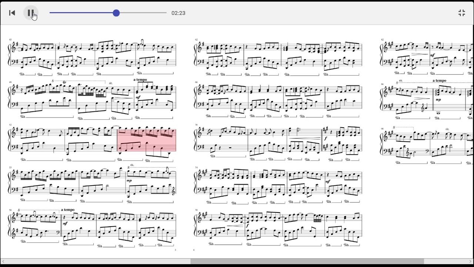Screen dimensions: 474x267
Task: Click the 02:23 elapsed time label
Action: (178, 13)
